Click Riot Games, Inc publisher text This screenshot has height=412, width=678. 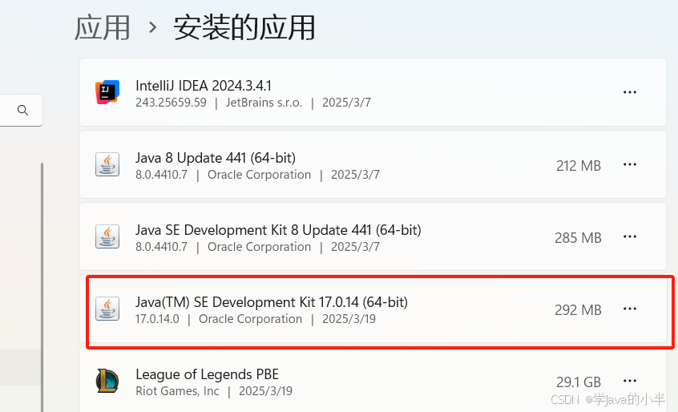[177, 391]
